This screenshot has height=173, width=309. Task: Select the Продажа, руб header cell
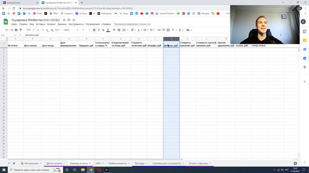click(87, 44)
